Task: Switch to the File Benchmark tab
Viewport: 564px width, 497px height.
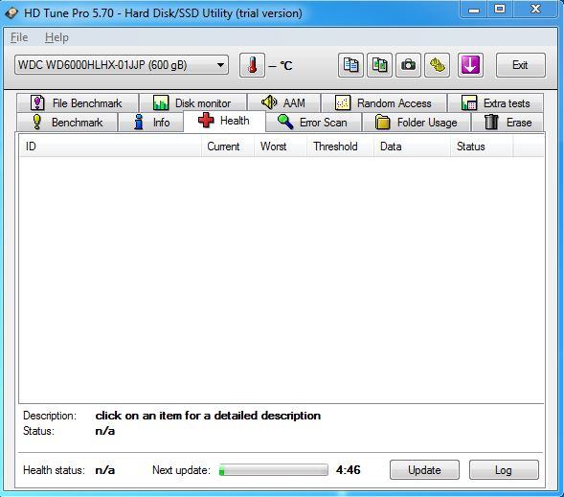Action: pyautogui.click(x=78, y=103)
